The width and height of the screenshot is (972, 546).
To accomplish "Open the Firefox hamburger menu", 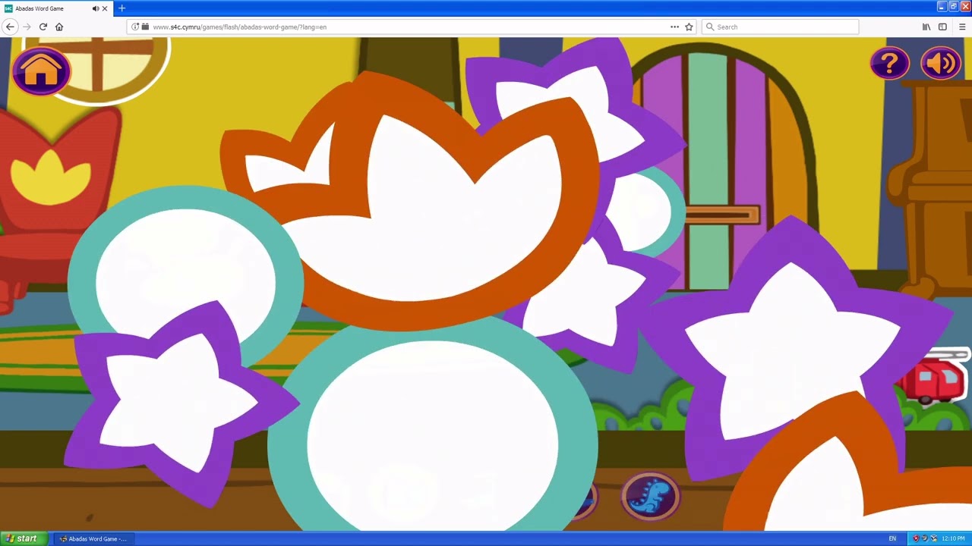I will 962,27.
